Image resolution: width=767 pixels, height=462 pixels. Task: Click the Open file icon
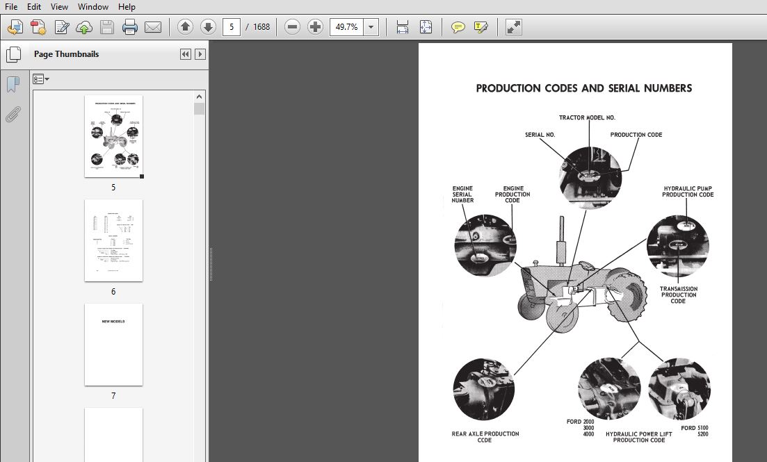15,27
